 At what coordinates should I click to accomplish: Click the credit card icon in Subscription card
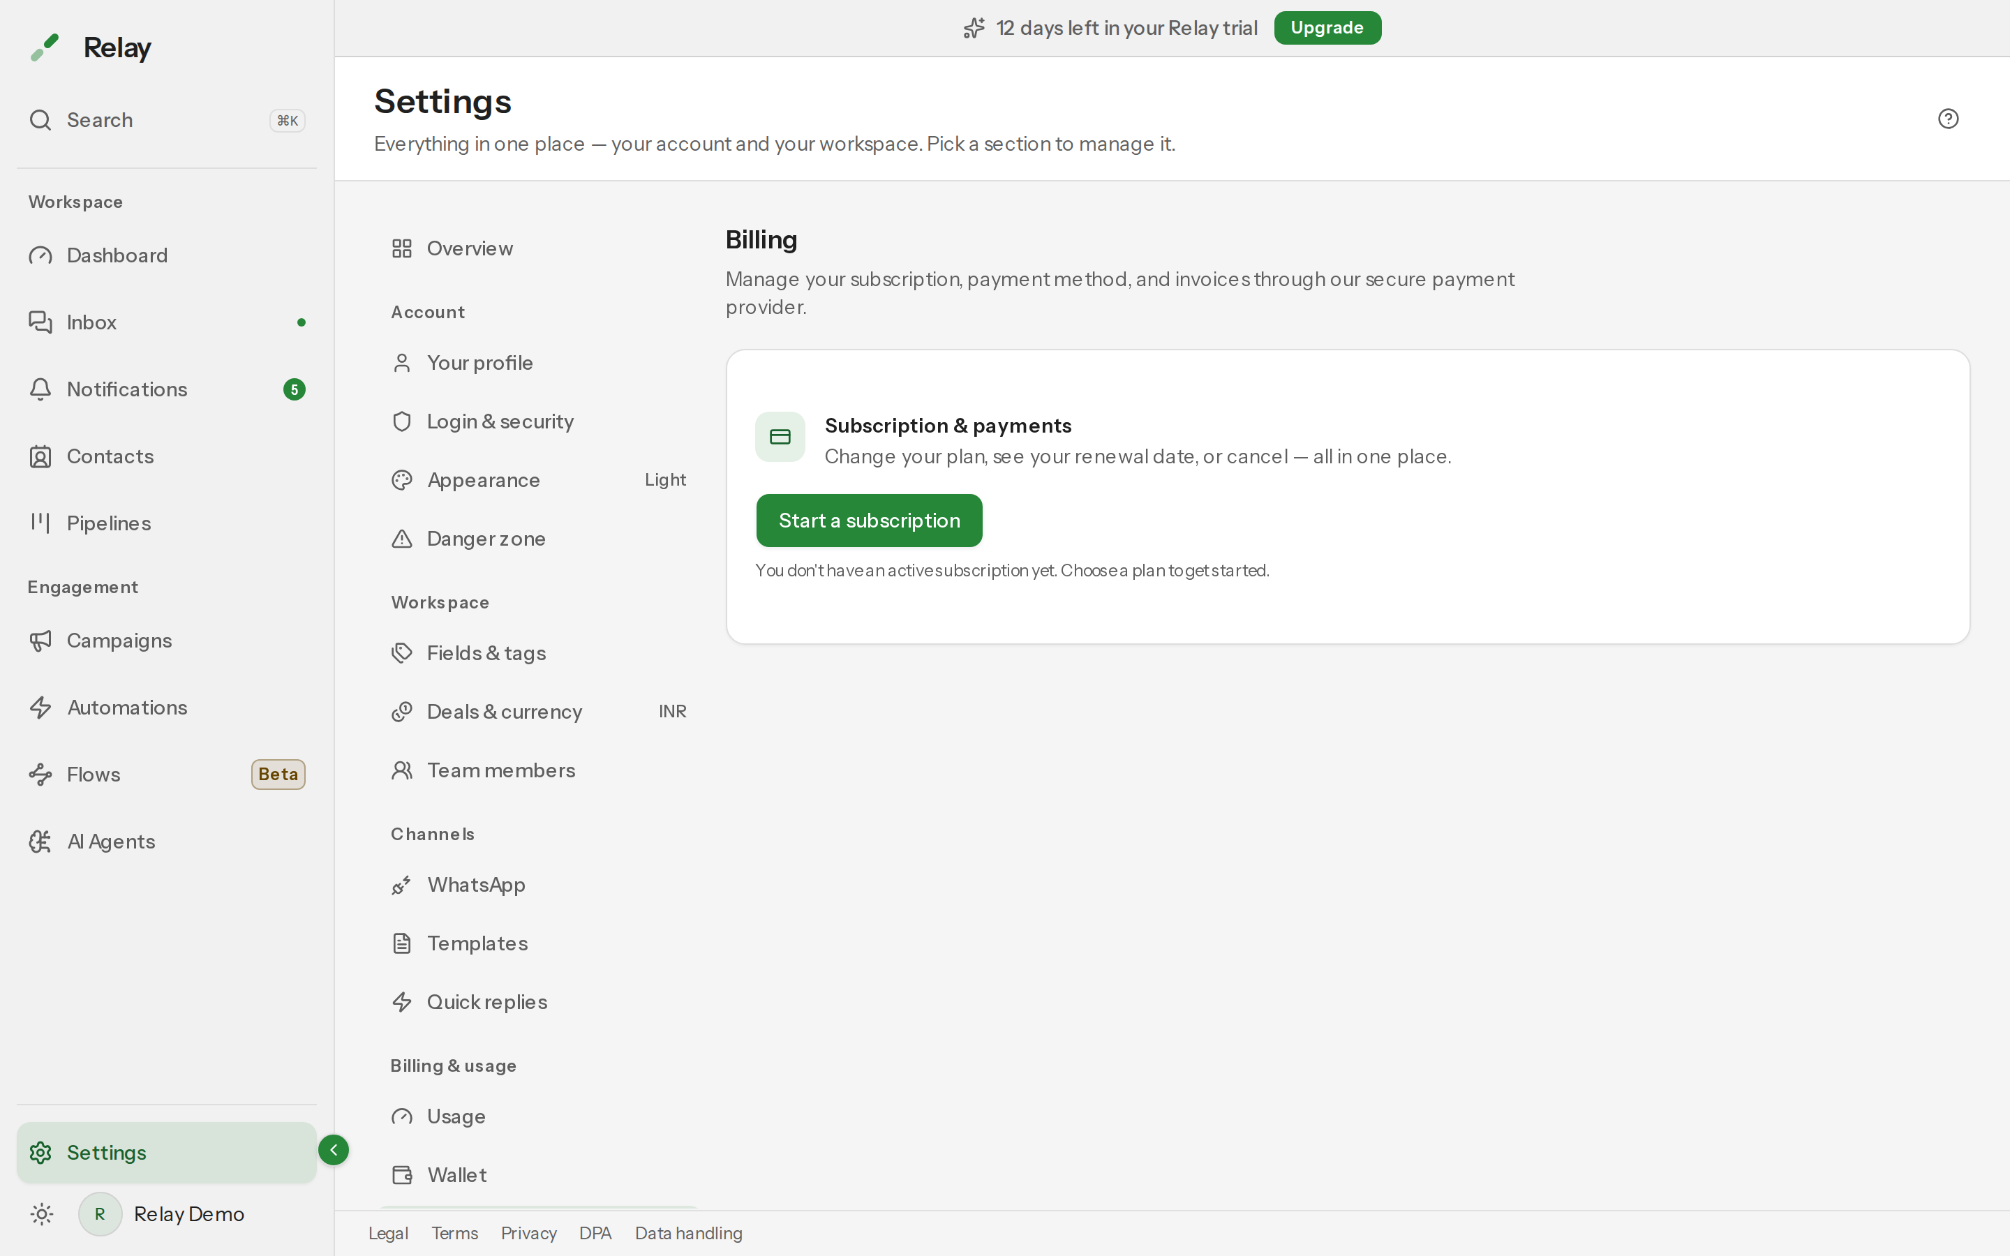780,437
